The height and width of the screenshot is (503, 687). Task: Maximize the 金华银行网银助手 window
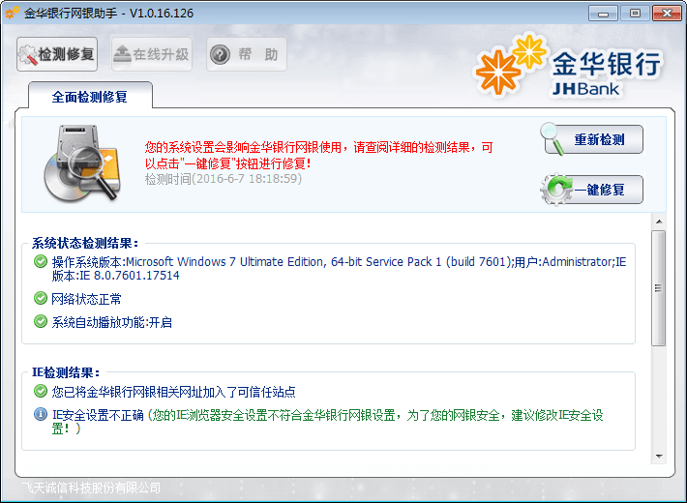(635, 14)
